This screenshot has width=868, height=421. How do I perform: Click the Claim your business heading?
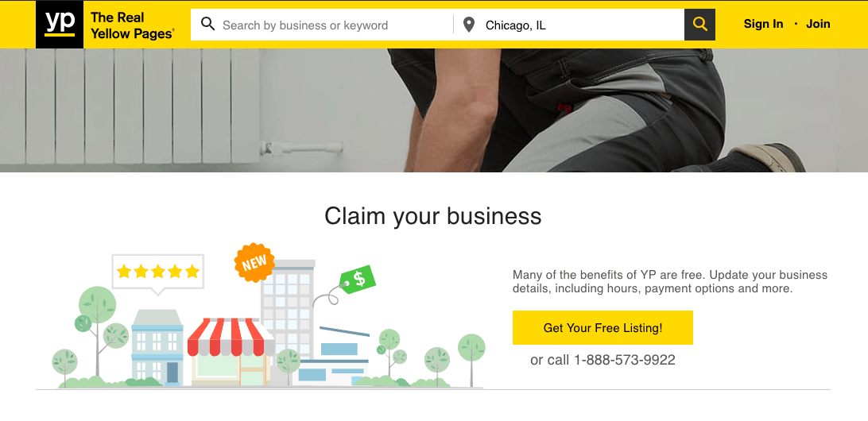click(433, 216)
